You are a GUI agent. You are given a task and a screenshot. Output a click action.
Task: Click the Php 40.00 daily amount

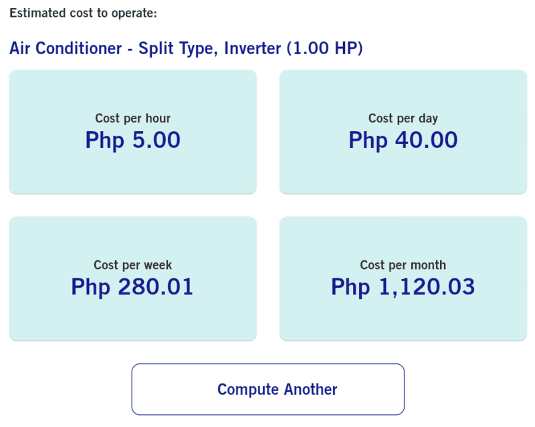403,140
